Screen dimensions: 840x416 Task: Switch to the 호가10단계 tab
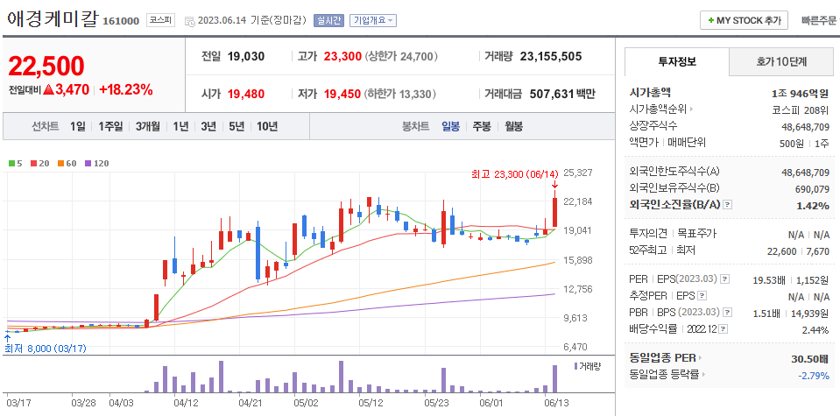[781, 61]
